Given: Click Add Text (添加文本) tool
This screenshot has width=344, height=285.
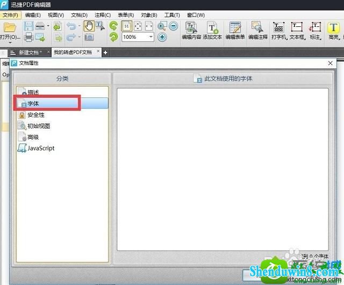Looking at the screenshot, I should [212, 31].
